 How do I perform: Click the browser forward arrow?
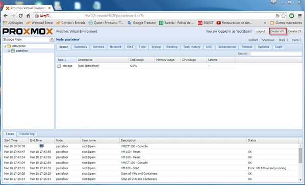pos(13,16)
